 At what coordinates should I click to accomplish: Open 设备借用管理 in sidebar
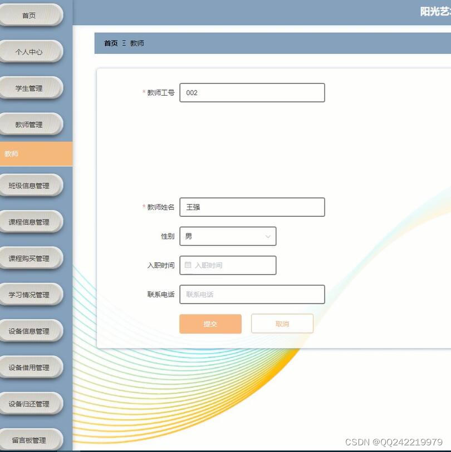coord(31,367)
